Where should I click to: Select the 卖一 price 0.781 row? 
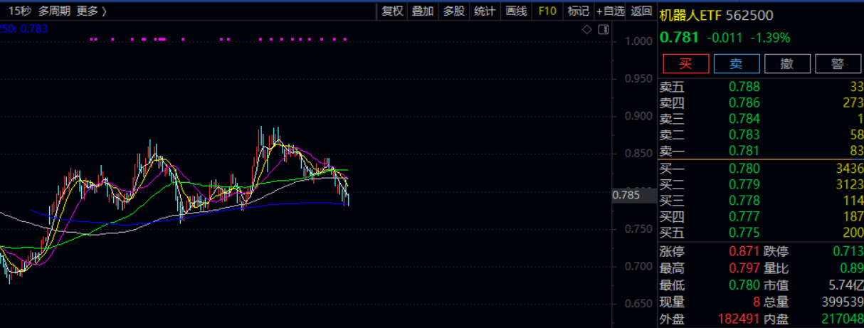click(x=744, y=150)
